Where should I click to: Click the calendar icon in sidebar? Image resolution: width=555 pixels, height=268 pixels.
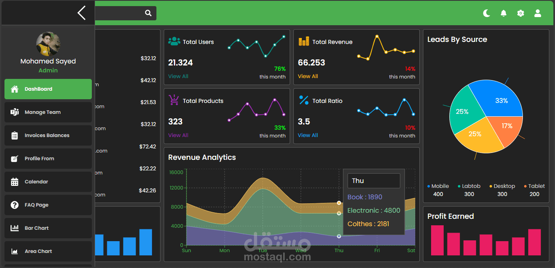pyautogui.click(x=15, y=182)
